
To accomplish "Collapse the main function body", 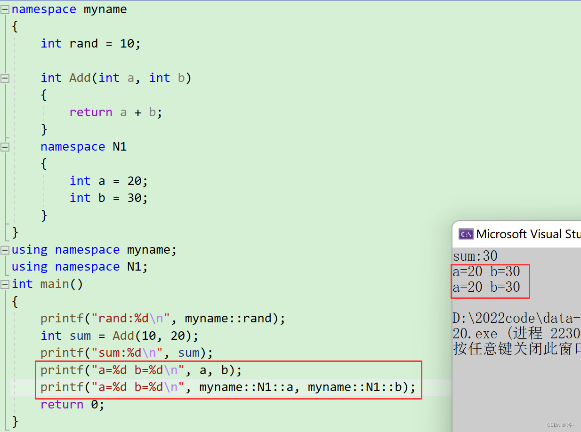I will point(5,284).
